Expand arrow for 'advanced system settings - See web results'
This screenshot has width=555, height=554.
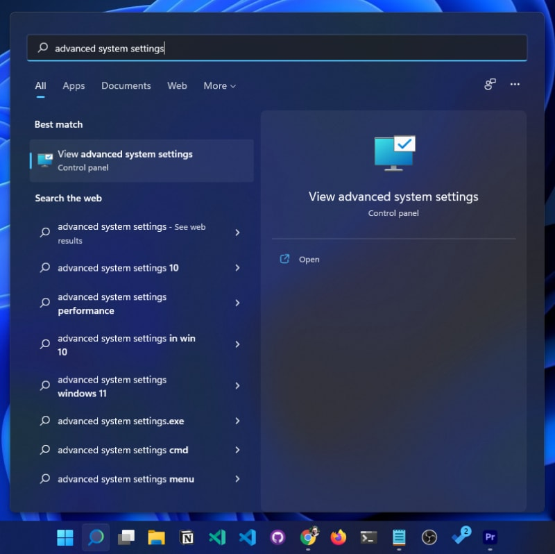tap(237, 233)
